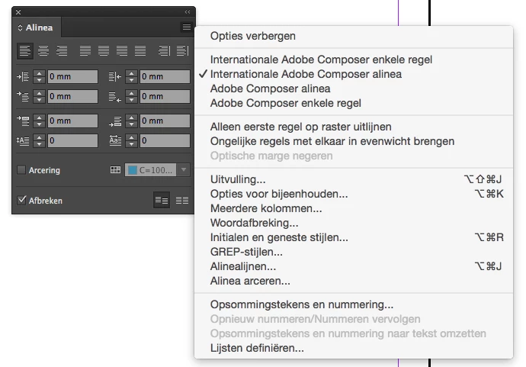The height and width of the screenshot is (367, 526).
Task: Click the space after paragraph icon
Action: [x=114, y=121]
